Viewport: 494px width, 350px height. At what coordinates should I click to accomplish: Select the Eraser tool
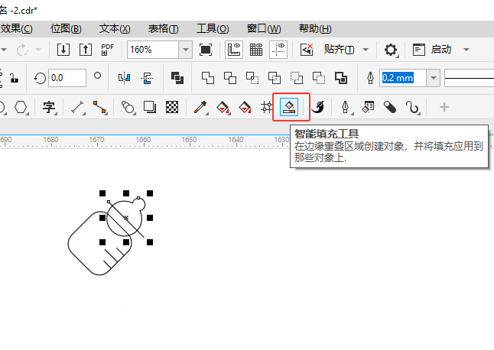pos(390,107)
